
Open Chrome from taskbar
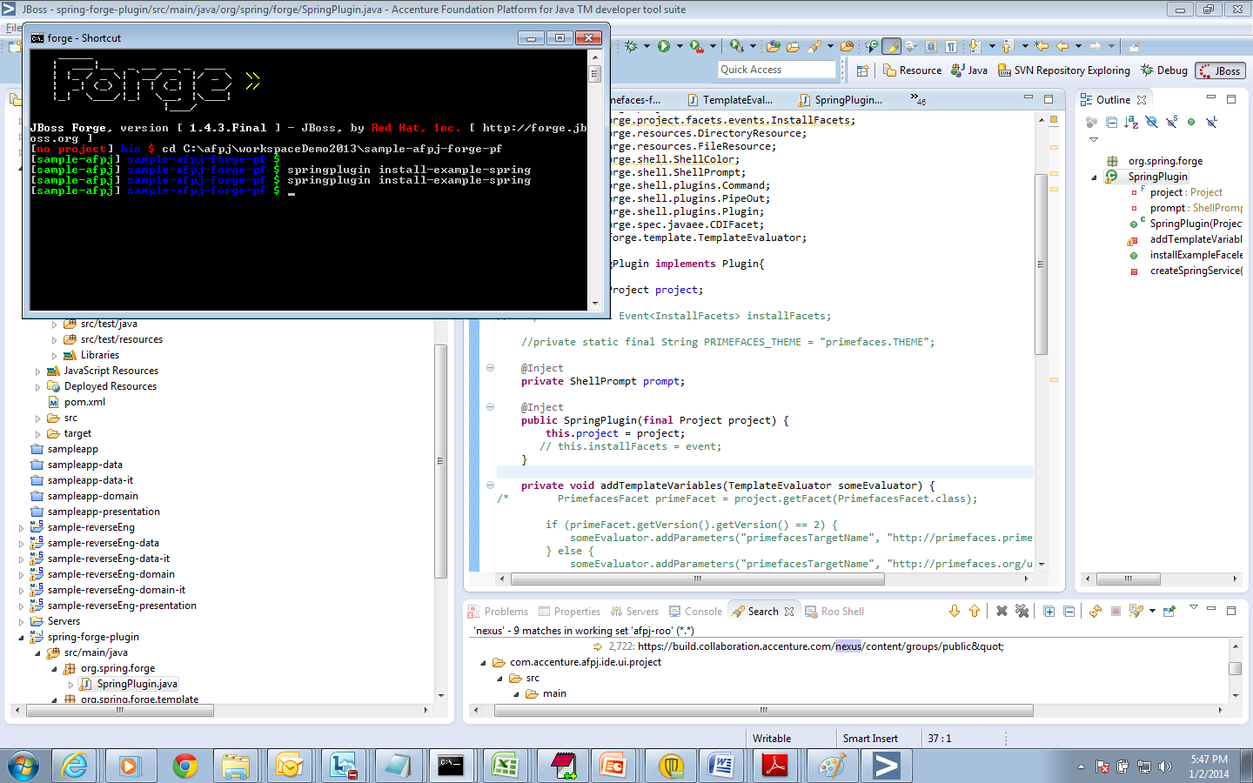(184, 766)
